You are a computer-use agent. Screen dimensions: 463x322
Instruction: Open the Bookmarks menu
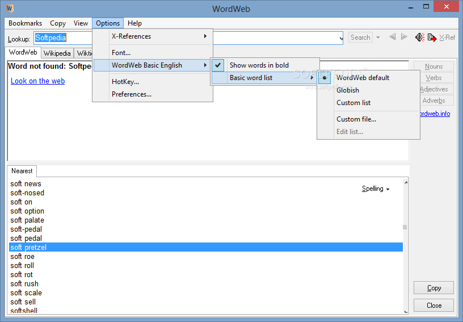point(25,23)
